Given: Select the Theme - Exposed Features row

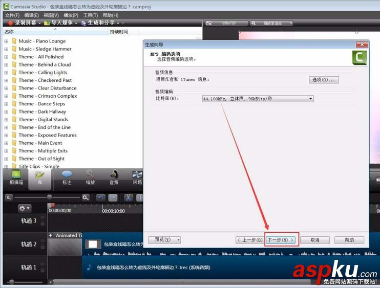Looking at the screenshot, I should tap(48, 135).
